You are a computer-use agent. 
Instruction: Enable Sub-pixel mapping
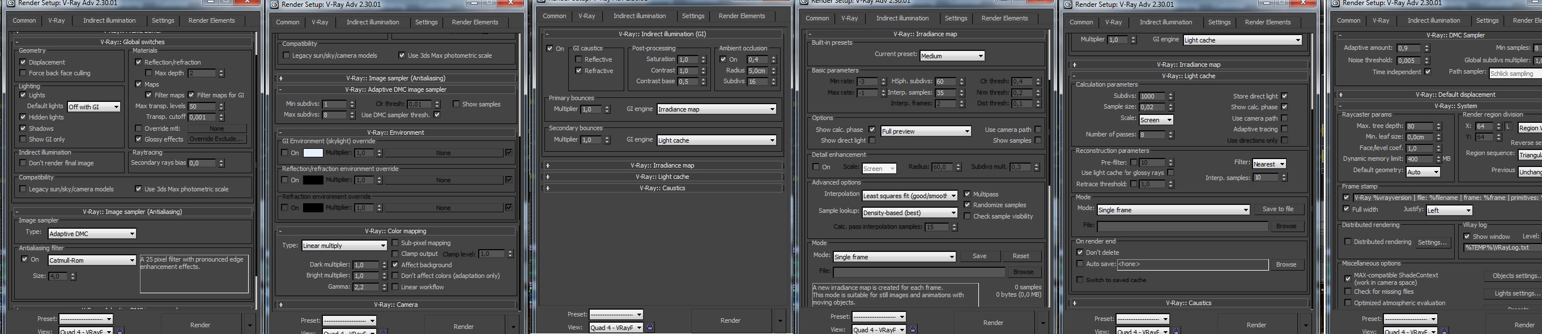coord(395,243)
